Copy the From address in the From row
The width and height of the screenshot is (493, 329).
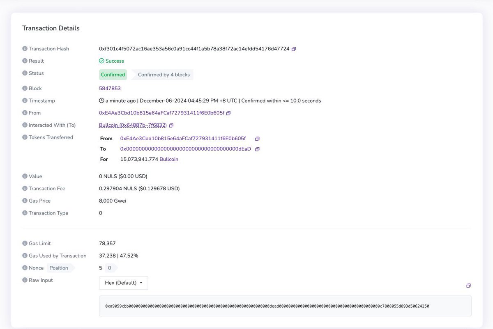[x=228, y=113]
